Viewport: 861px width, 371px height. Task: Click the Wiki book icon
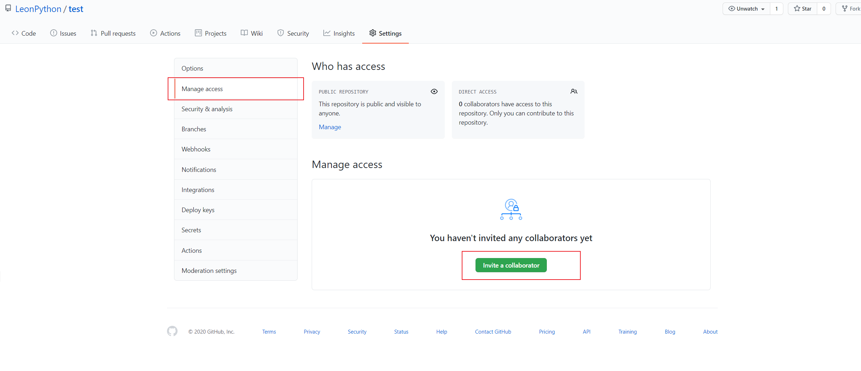coord(244,33)
